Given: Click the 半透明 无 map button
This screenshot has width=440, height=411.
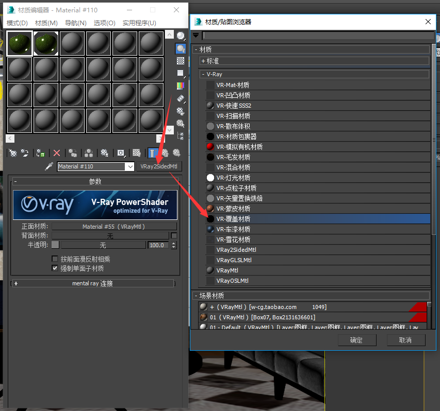Looking at the screenshot, I should 103,245.
